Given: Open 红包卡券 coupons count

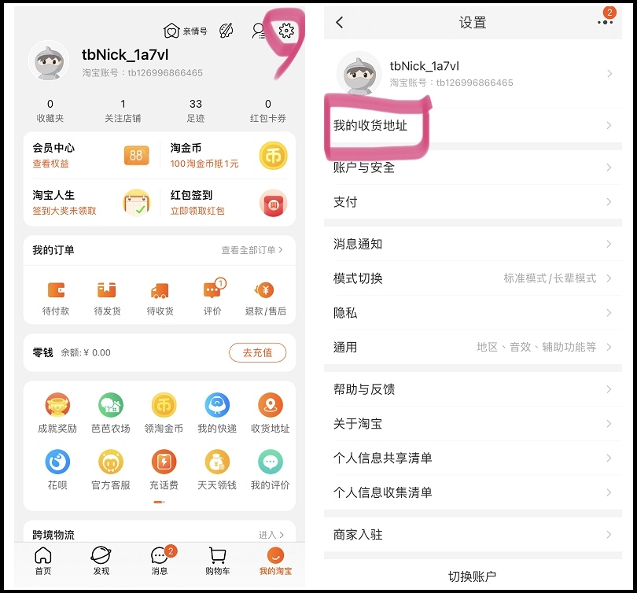Looking at the screenshot, I should click(268, 111).
